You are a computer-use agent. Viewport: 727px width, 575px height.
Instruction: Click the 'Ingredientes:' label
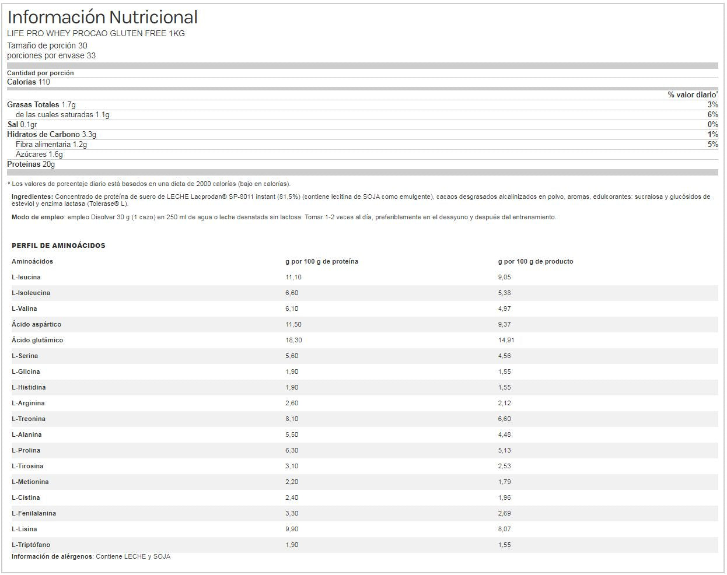(32, 197)
